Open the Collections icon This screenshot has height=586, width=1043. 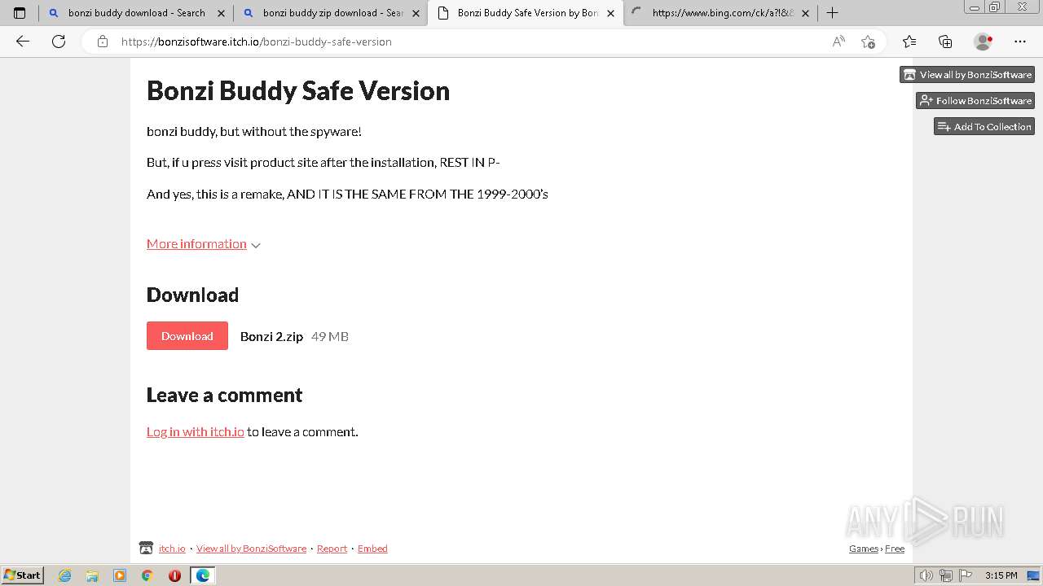(945, 42)
